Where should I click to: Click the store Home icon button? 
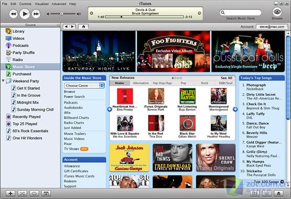[x=83, y=27]
